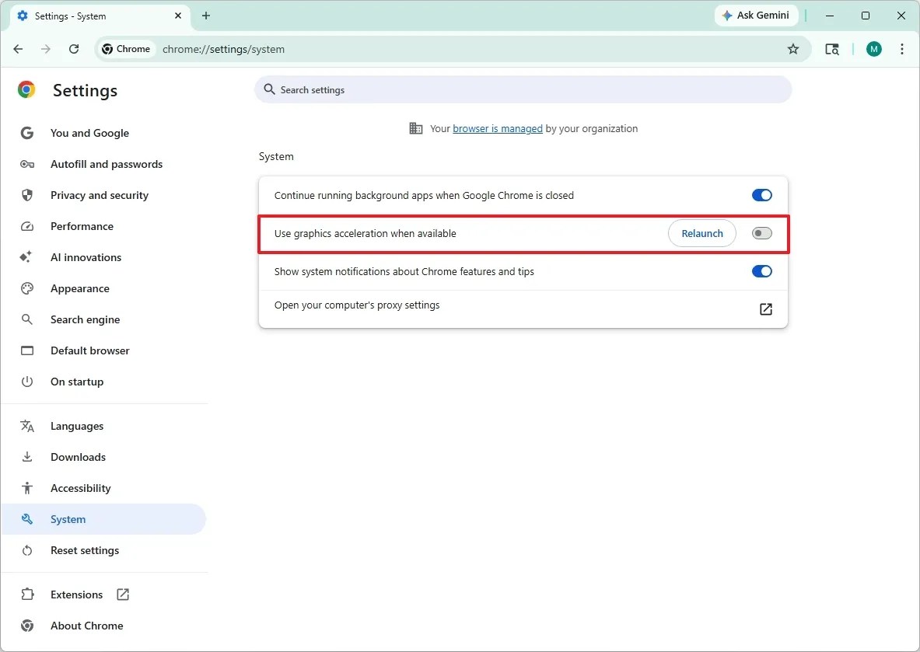Click the magnifier icon for Search engine
Viewport: 920px width, 652px height.
click(x=27, y=319)
